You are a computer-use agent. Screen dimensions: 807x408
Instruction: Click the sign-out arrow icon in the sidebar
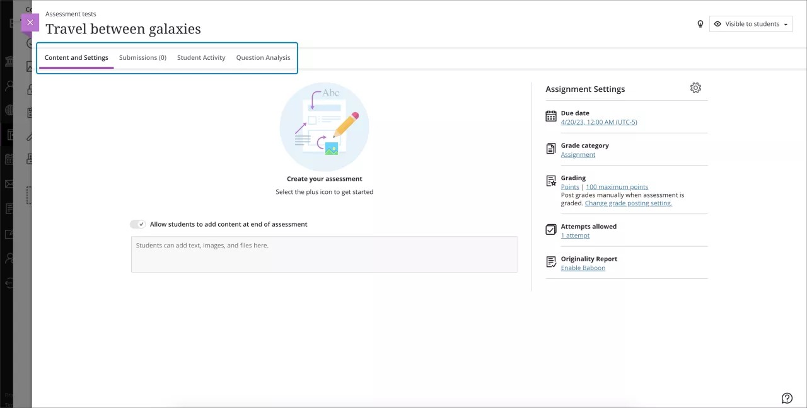9,283
